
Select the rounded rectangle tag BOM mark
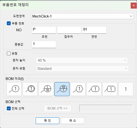click(110, 89)
